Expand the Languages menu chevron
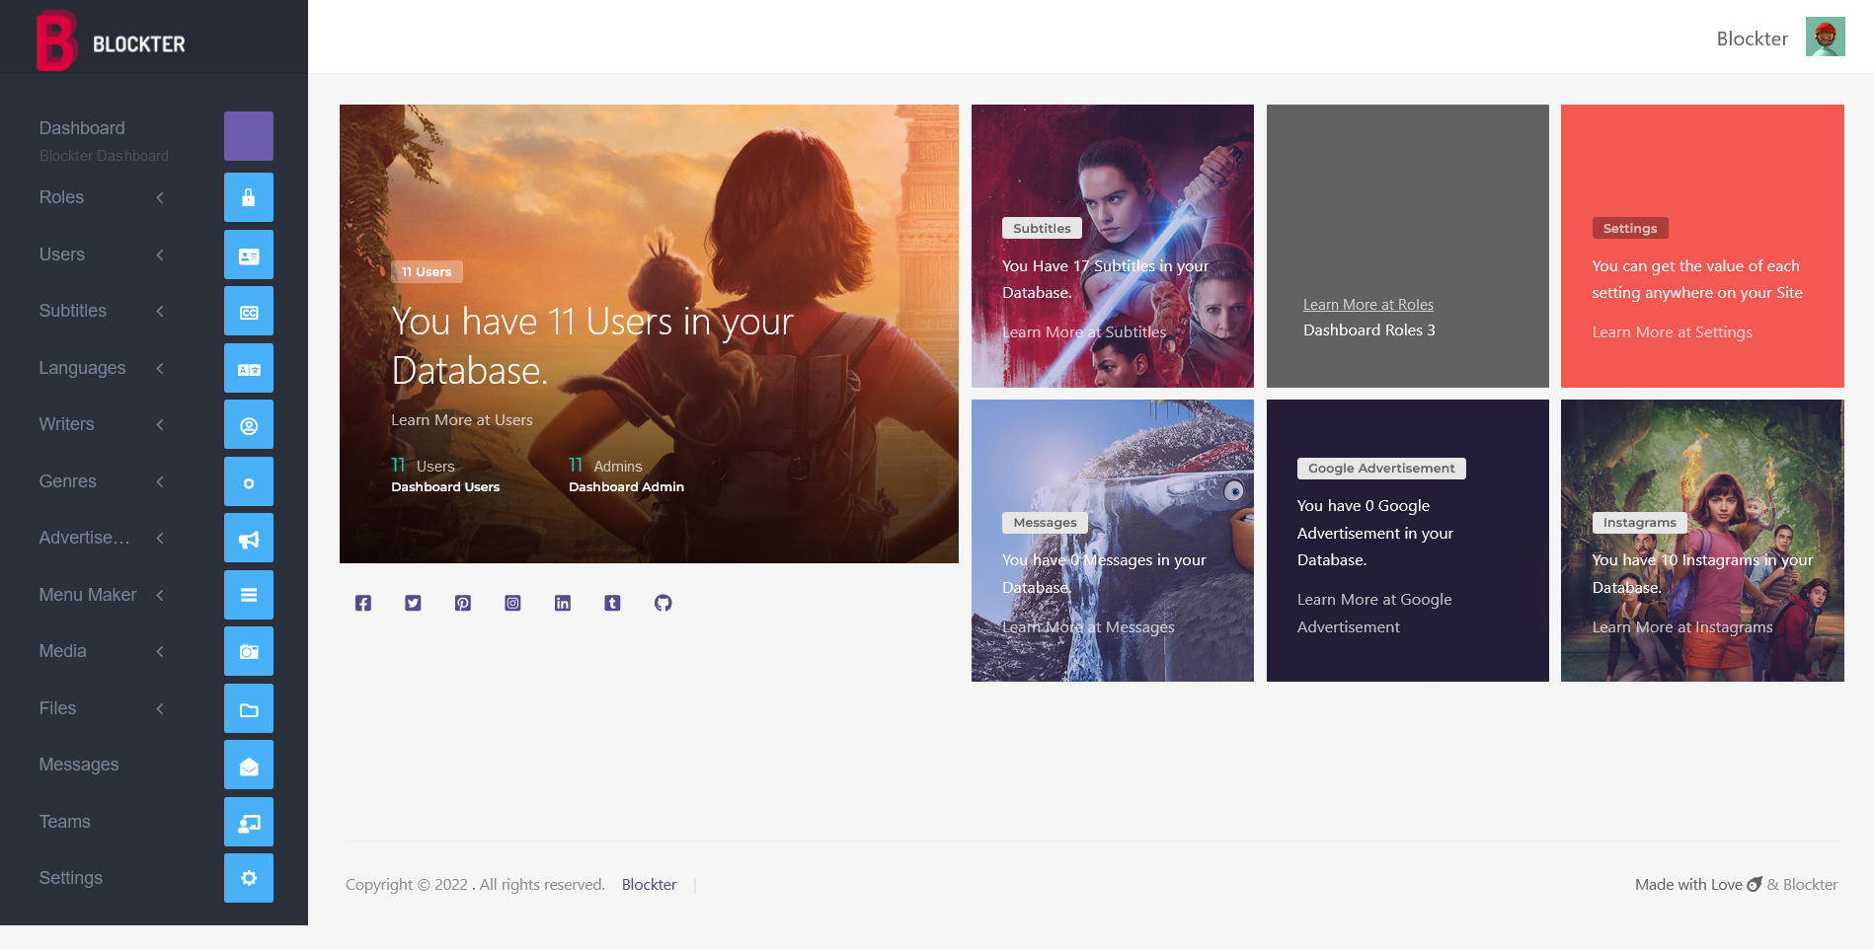The width and height of the screenshot is (1874, 950). point(160,368)
